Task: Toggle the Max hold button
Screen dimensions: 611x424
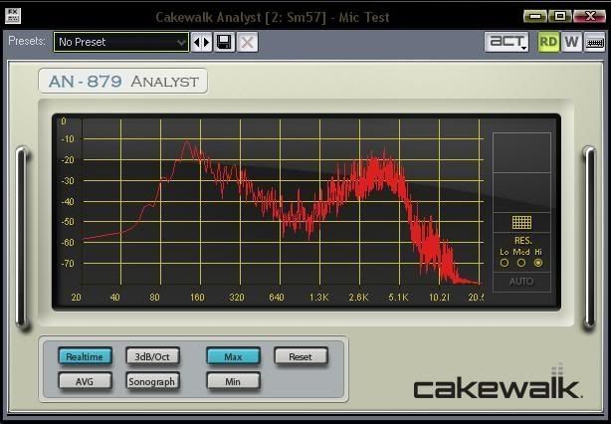Action: (233, 356)
